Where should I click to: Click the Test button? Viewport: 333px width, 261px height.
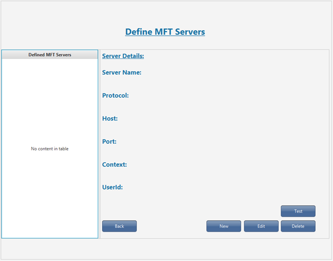tap(298, 211)
